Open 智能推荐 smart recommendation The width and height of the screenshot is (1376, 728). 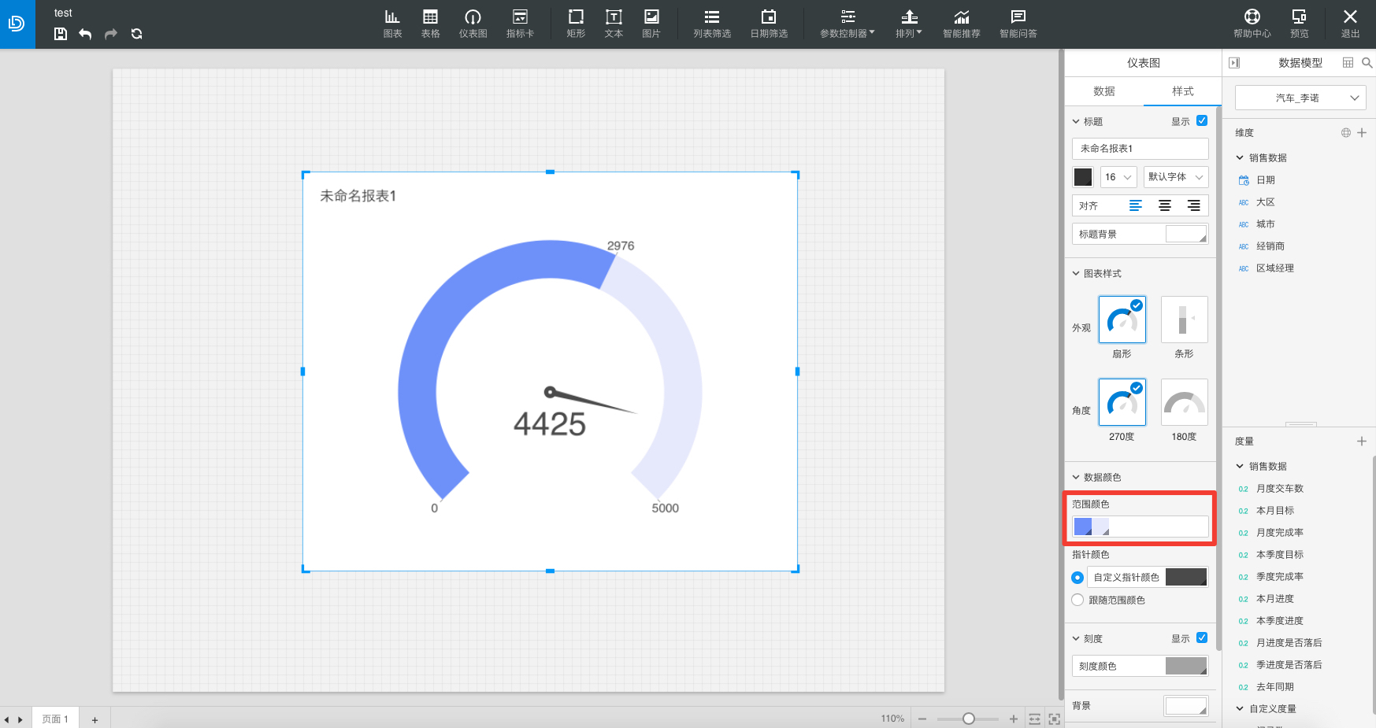click(x=962, y=24)
